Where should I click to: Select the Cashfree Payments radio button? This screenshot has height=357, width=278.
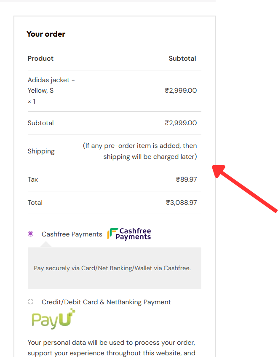[30, 234]
